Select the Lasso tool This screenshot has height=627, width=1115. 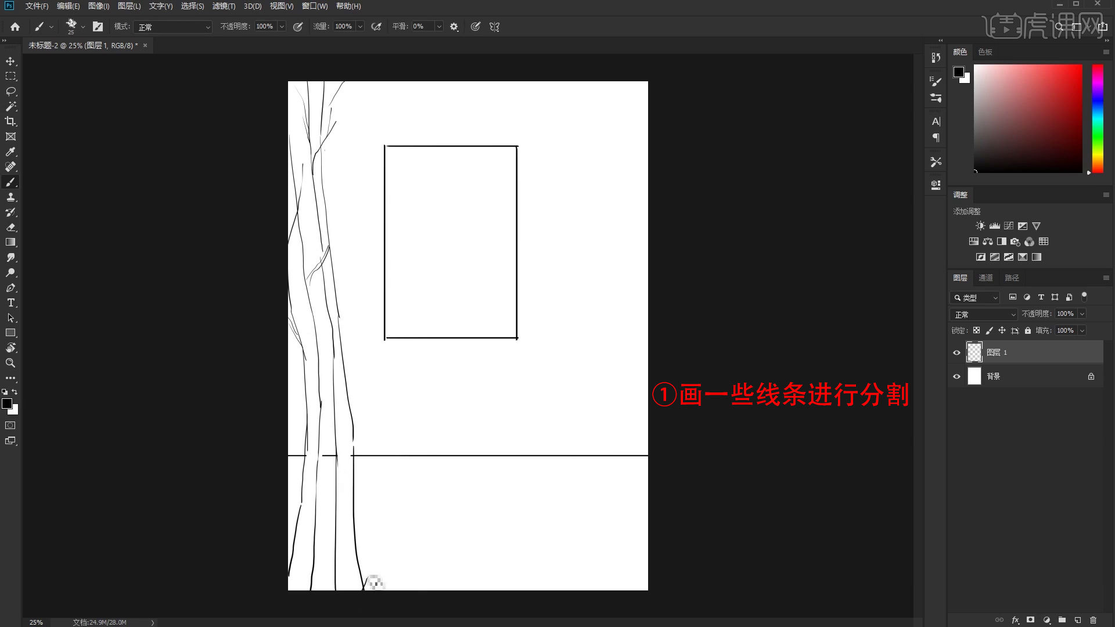point(10,91)
